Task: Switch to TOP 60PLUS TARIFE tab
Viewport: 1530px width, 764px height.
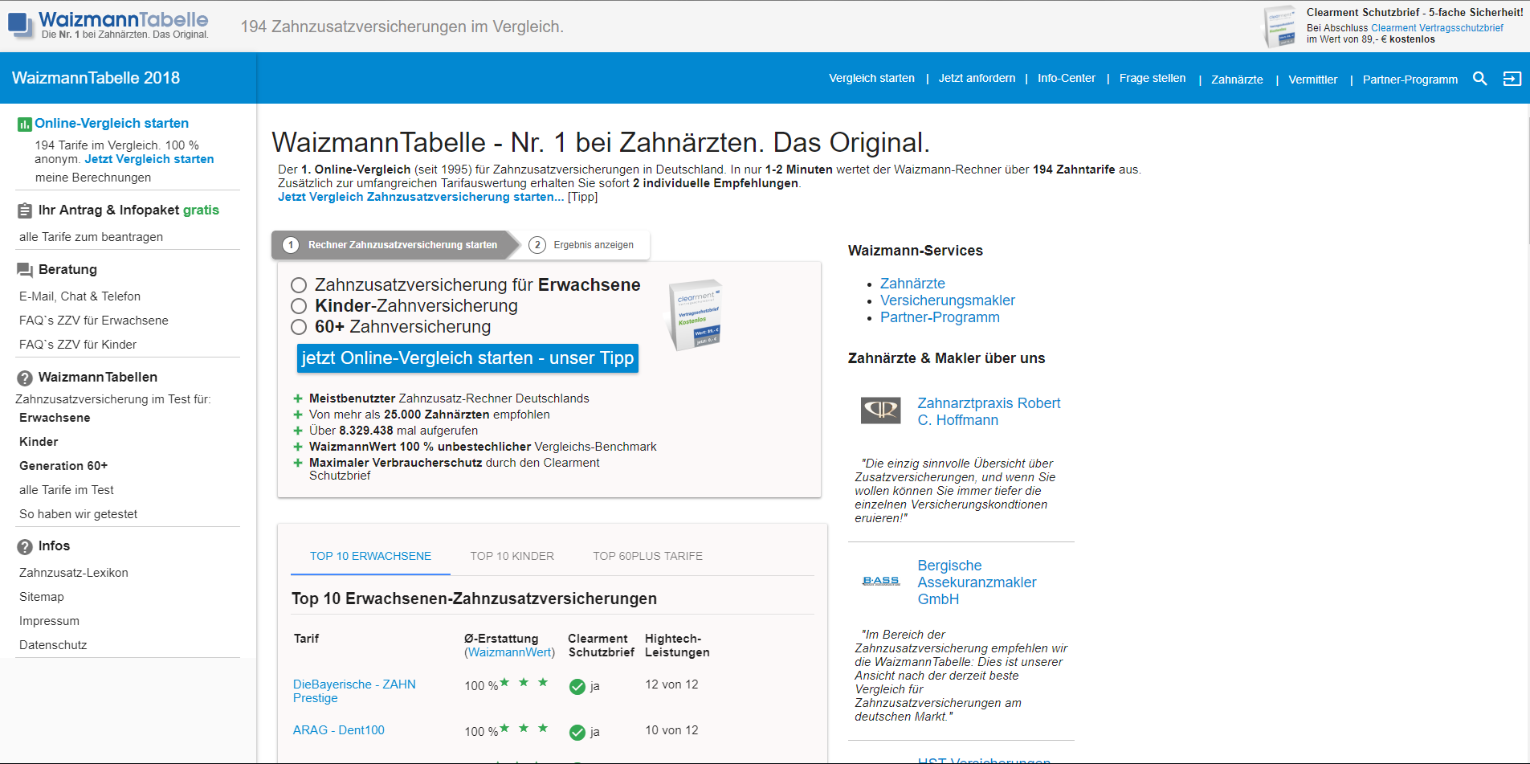Action: click(647, 556)
